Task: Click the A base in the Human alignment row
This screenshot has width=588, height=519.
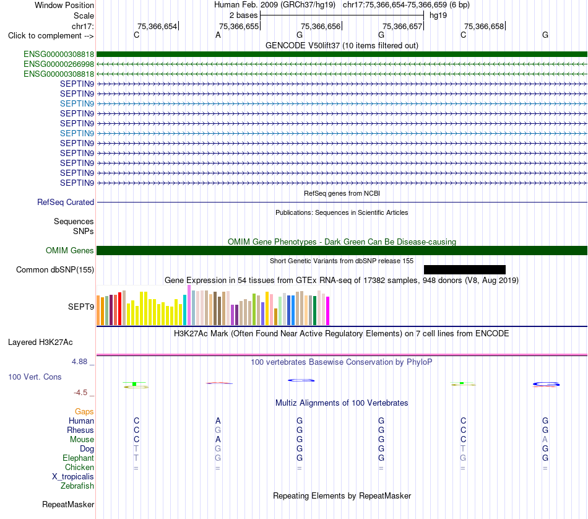Action: [x=218, y=421]
